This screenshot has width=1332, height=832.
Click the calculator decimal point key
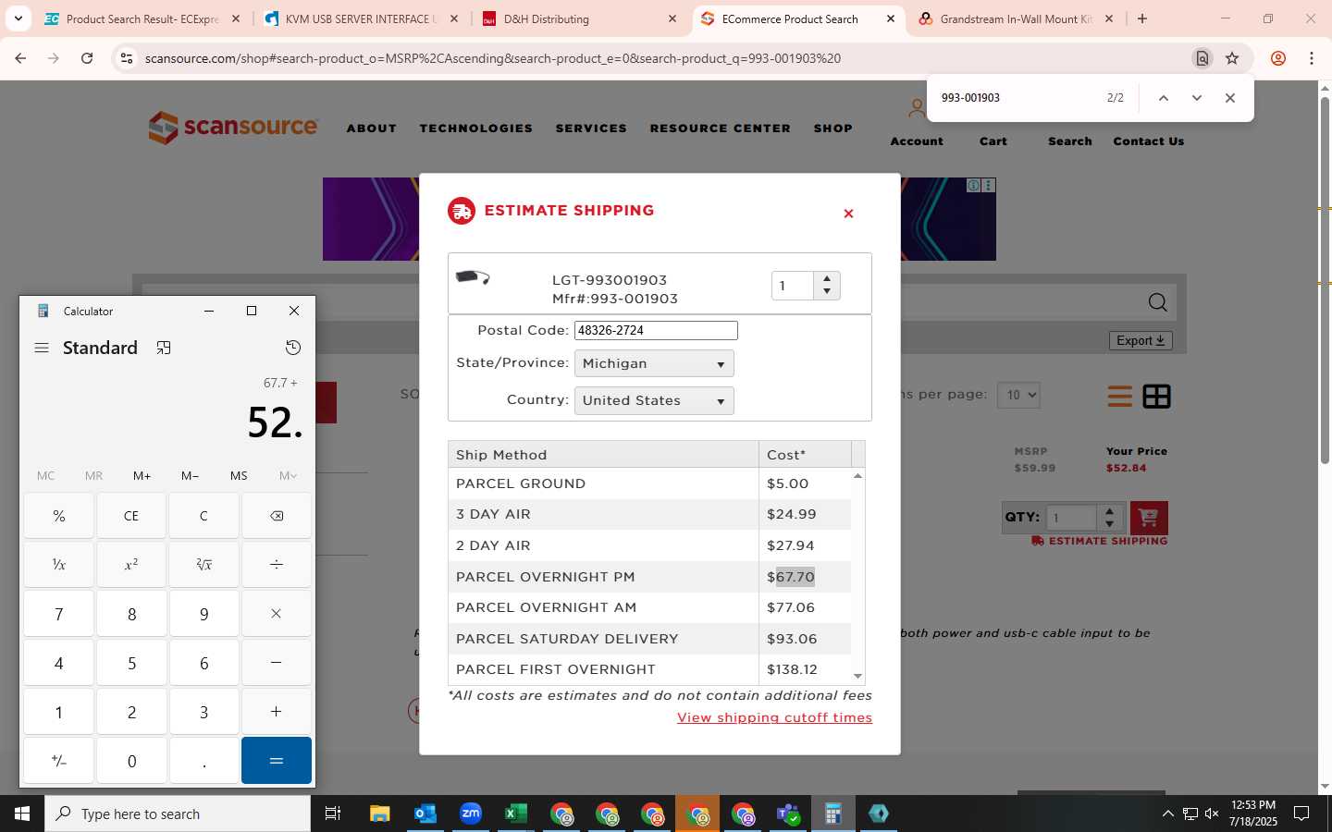point(203,761)
